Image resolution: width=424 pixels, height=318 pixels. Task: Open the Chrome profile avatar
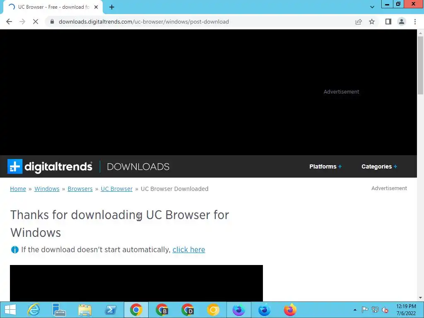pyautogui.click(x=402, y=22)
